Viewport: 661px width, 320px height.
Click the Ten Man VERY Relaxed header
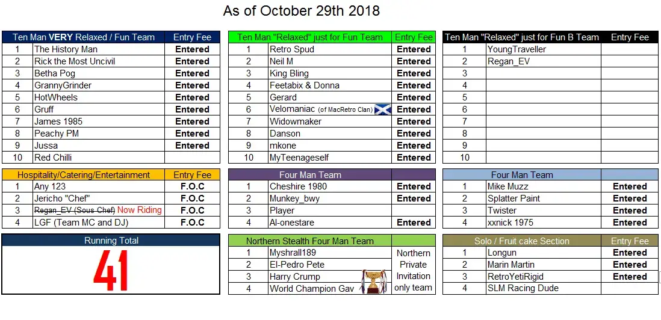(x=84, y=37)
